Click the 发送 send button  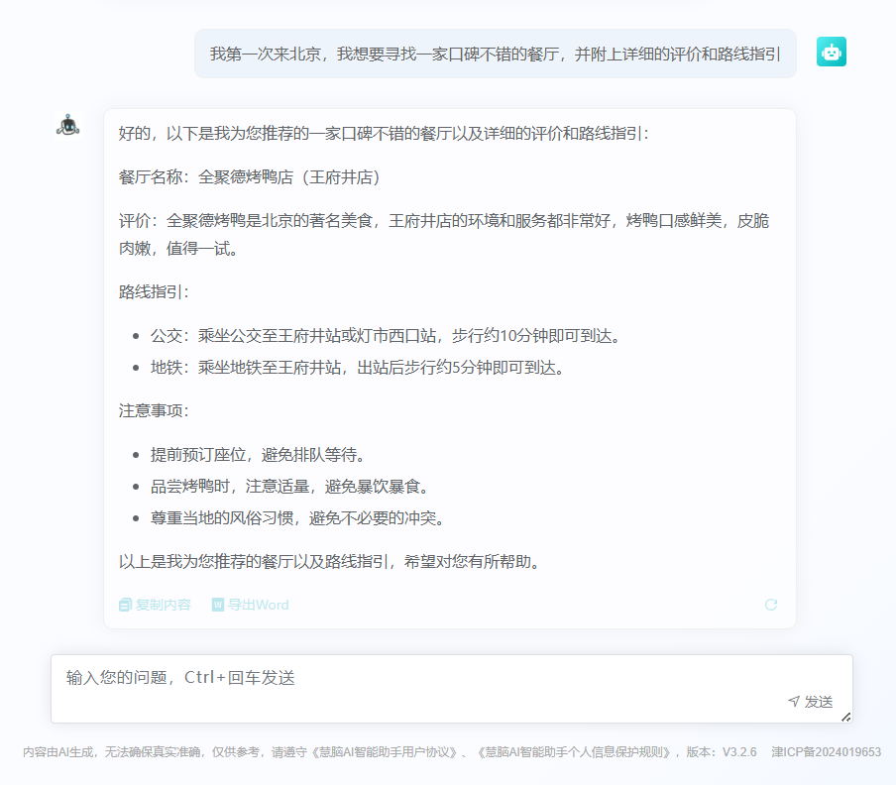tap(811, 702)
